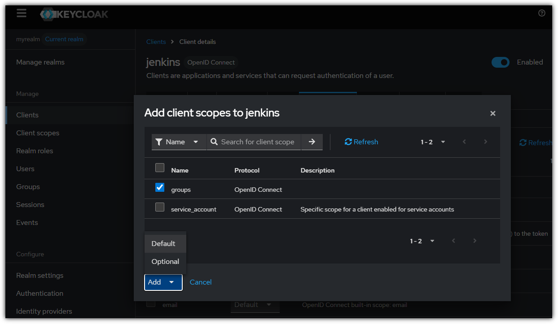The image size is (558, 324).
Task: Open the bottom 1-2 pagination dropdown
Action: pos(422,241)
